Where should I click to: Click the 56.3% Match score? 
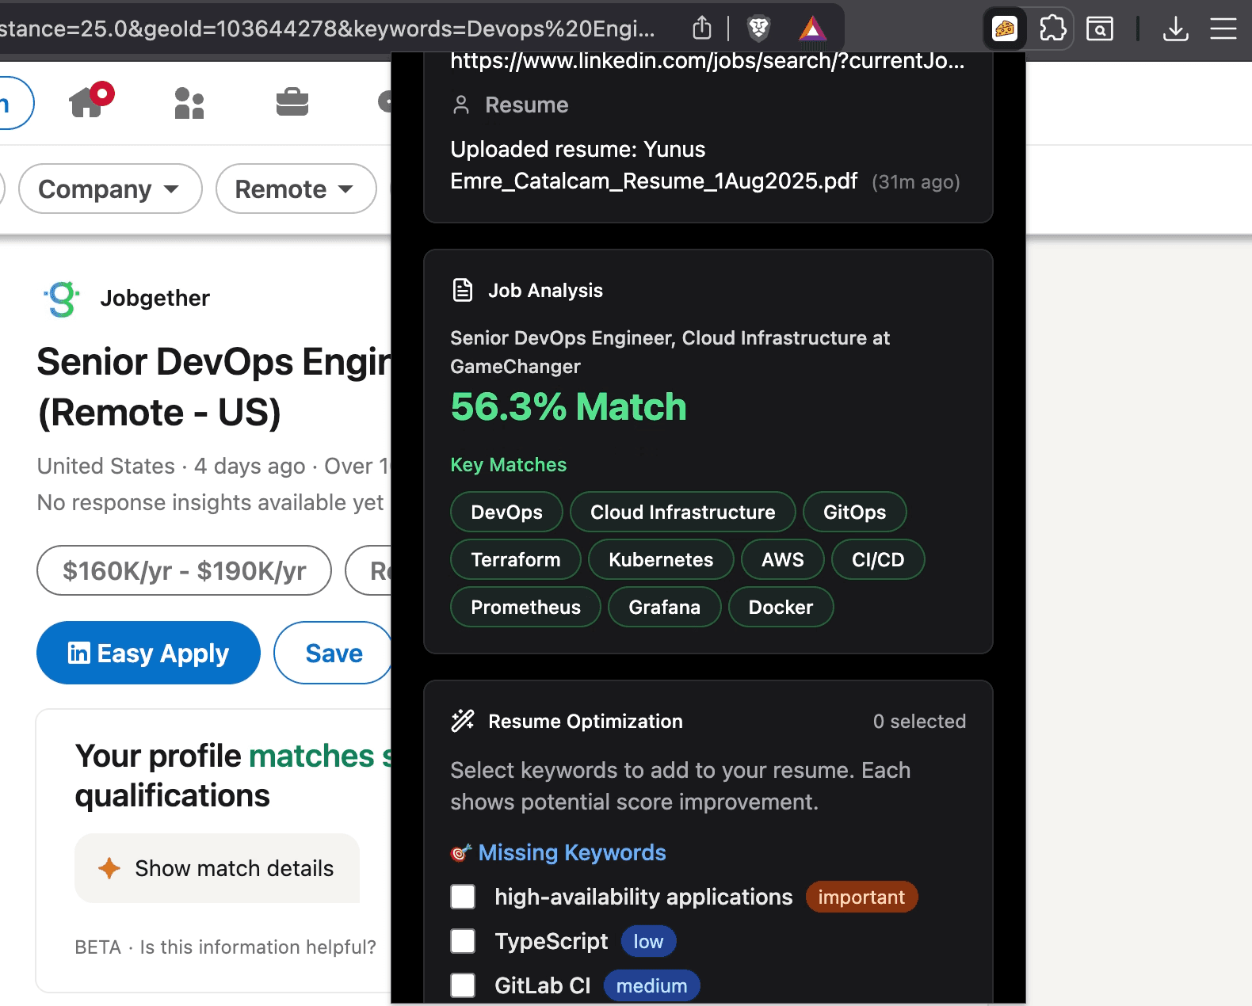[x=568, y=407]
